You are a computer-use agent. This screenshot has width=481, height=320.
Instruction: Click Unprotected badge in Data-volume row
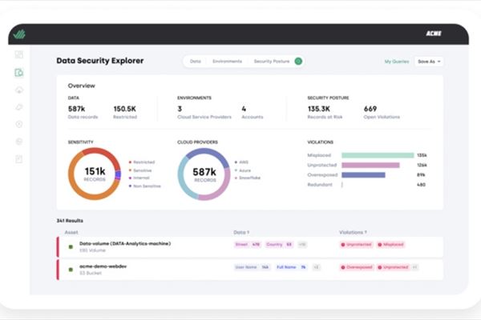pos(356,244)
